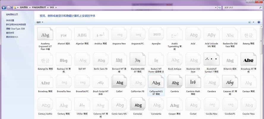
Task: Select the Batang font icon
Action: [249, 34]
